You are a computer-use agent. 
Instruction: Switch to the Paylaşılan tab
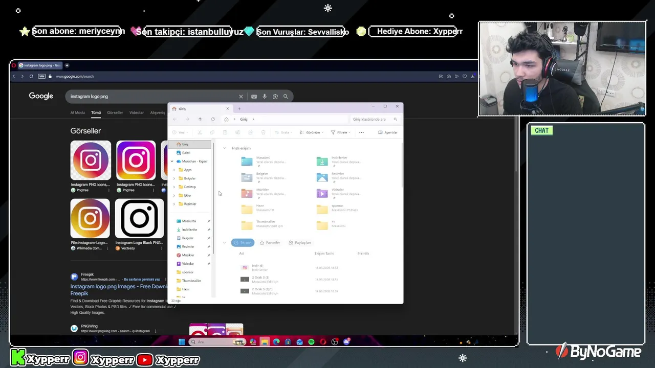point(300,243)
